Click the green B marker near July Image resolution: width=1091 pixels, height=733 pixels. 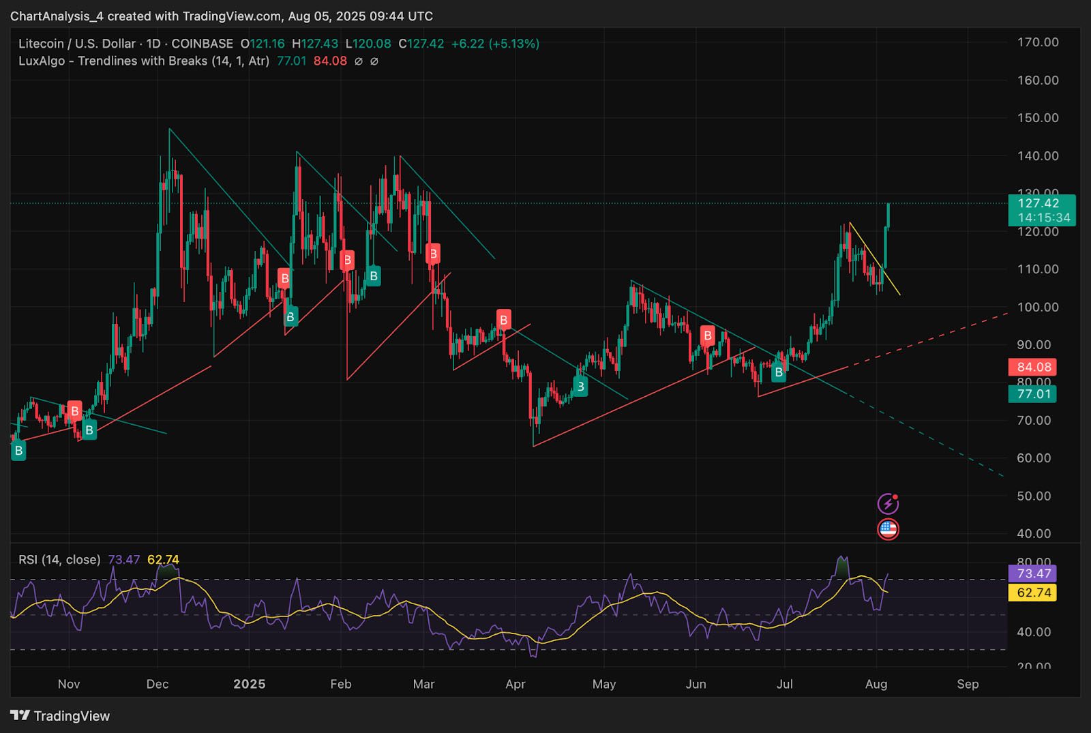(x=779, y=372)
